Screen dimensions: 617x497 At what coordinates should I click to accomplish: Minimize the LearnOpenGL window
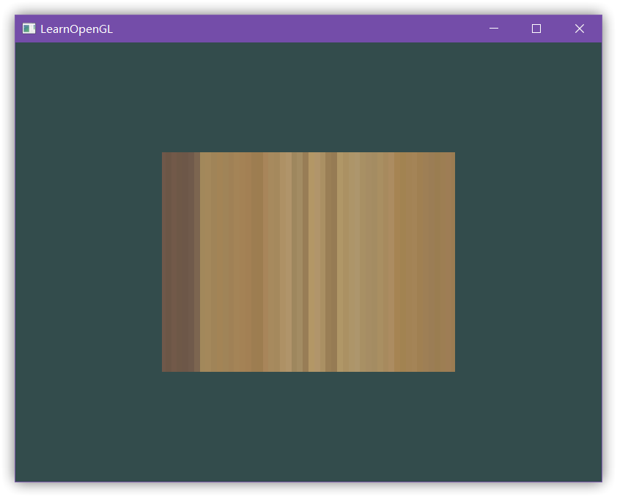493,29
